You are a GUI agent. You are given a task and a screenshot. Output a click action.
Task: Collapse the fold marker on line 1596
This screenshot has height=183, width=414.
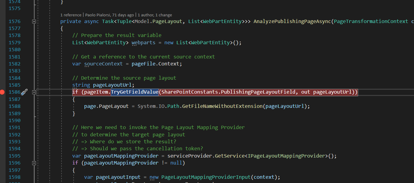pyautogui.click(x=34, y=163)
